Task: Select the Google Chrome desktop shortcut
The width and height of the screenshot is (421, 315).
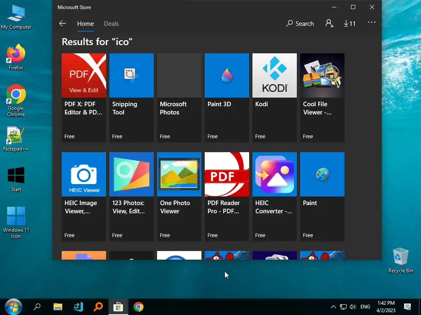Action: pos(16,100)
